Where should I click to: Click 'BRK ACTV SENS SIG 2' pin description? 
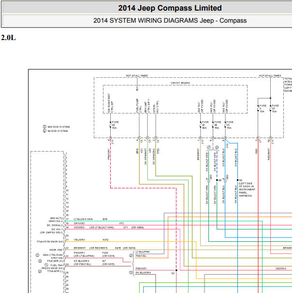[56, 220]
